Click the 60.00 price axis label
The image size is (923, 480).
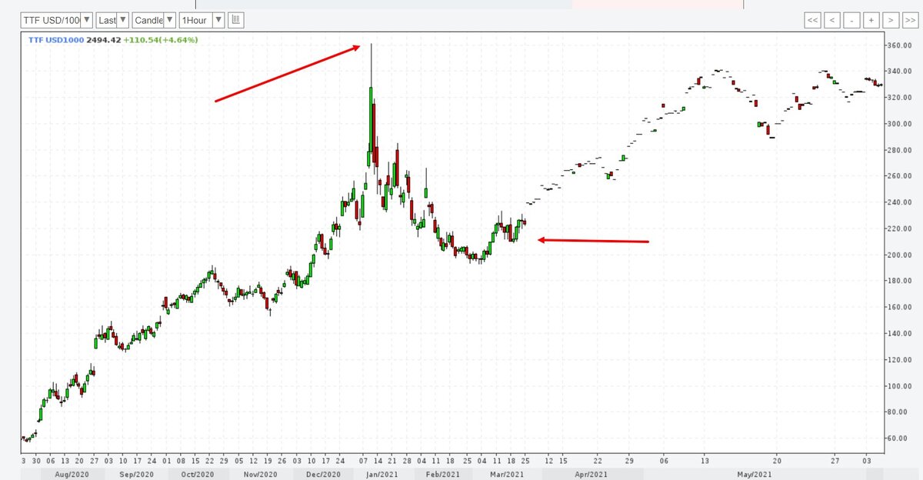pyautogui.click(x=899, y=438)
